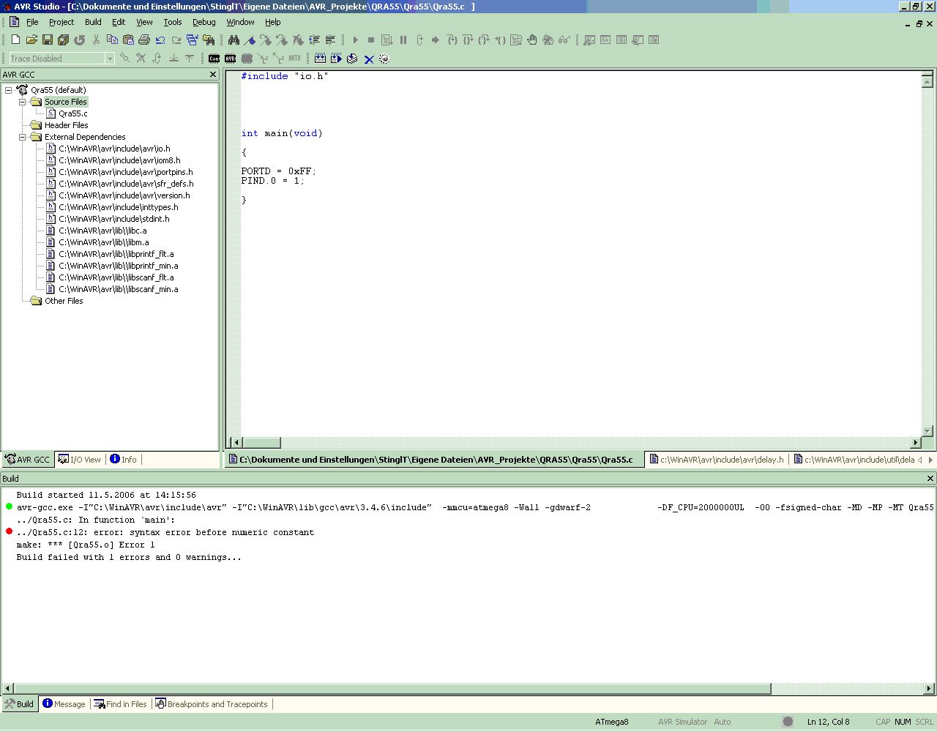Click the Find binoculars icon

234,40
